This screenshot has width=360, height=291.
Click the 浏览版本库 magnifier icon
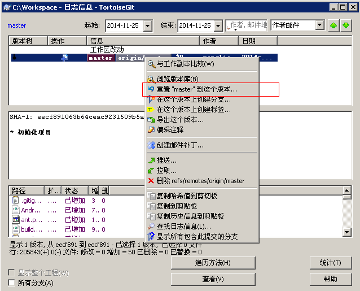151,79
